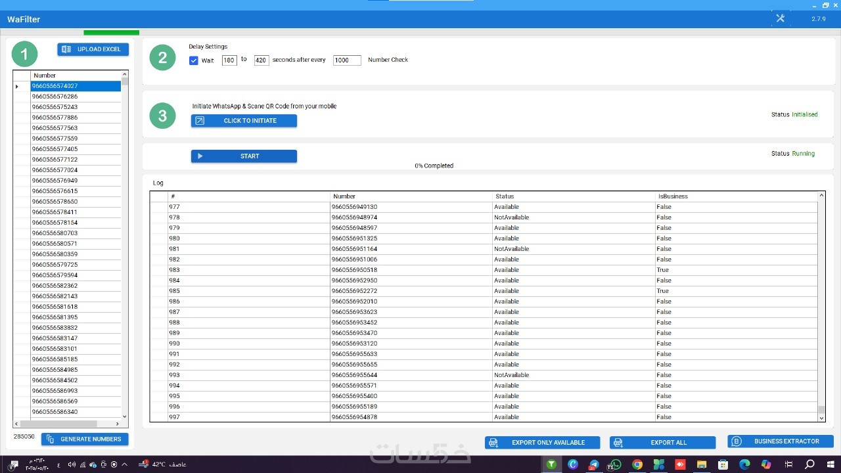Open Task View on the taskbar

tap(788, 464)
